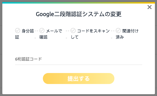Click the underline beneath the 認証コード field
Image resolution: width=157 pixels, height=96 pixels.
point(79,65)
